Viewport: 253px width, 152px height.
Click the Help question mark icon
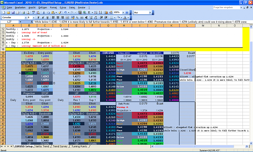pos(127,13)
